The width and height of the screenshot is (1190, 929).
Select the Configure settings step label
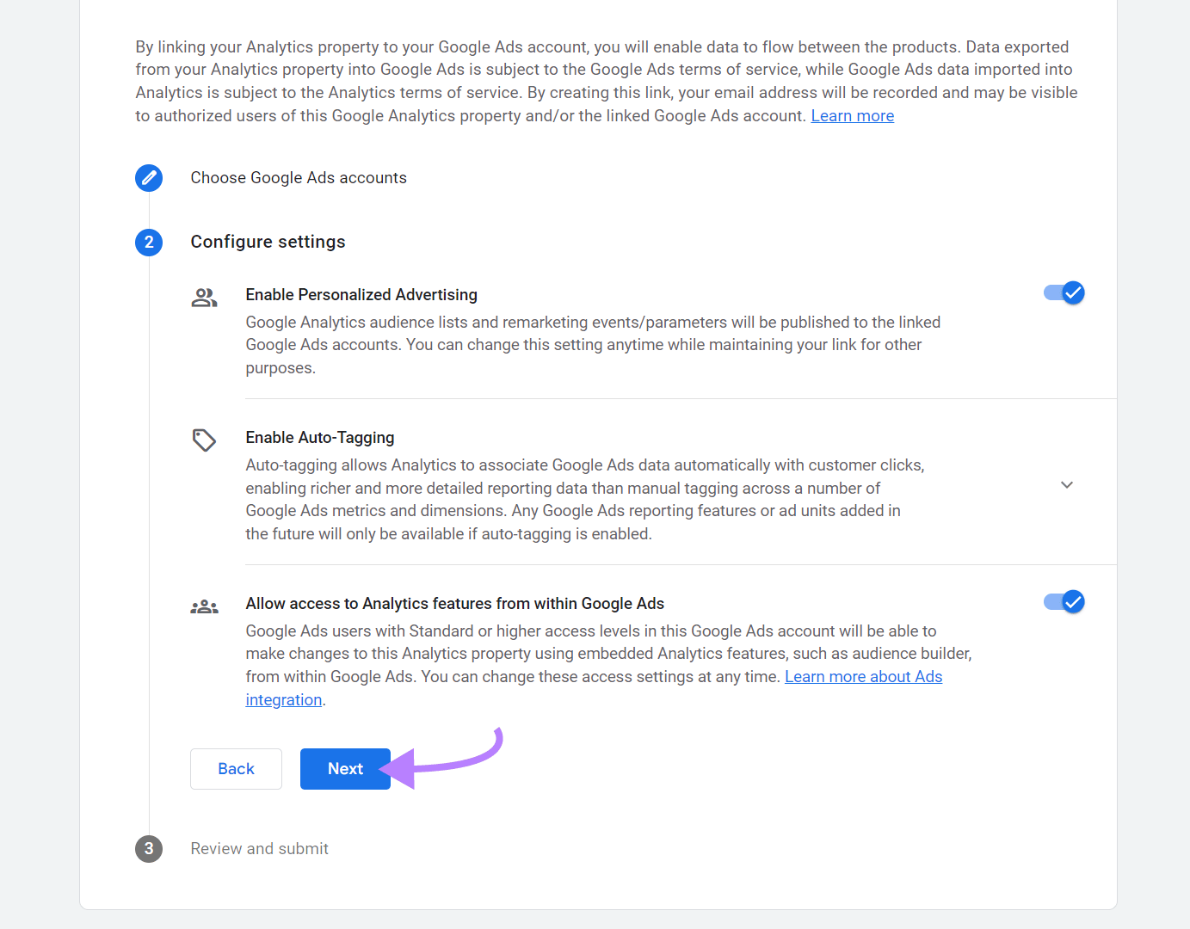point(268,242)
